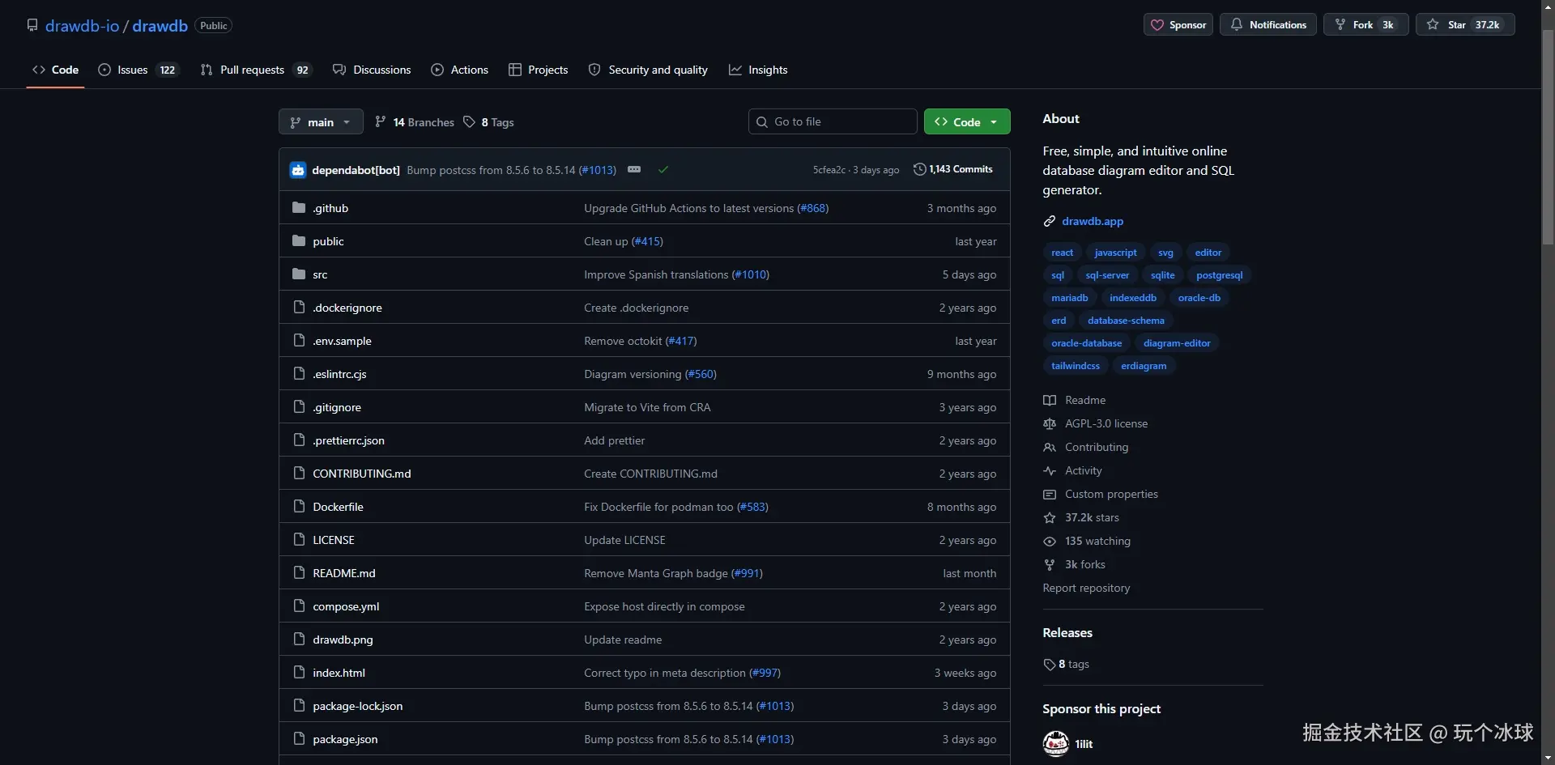This screenshot has width=1555, height=765.
Task: Open the package-lock.json file
Action: tap(357, 706)
